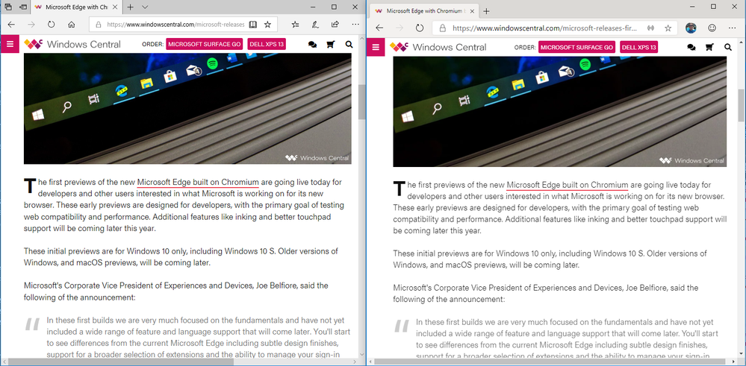Open Reading view in the left Edge window
This screenshot has width=746, height=366.
click(253, 24)
